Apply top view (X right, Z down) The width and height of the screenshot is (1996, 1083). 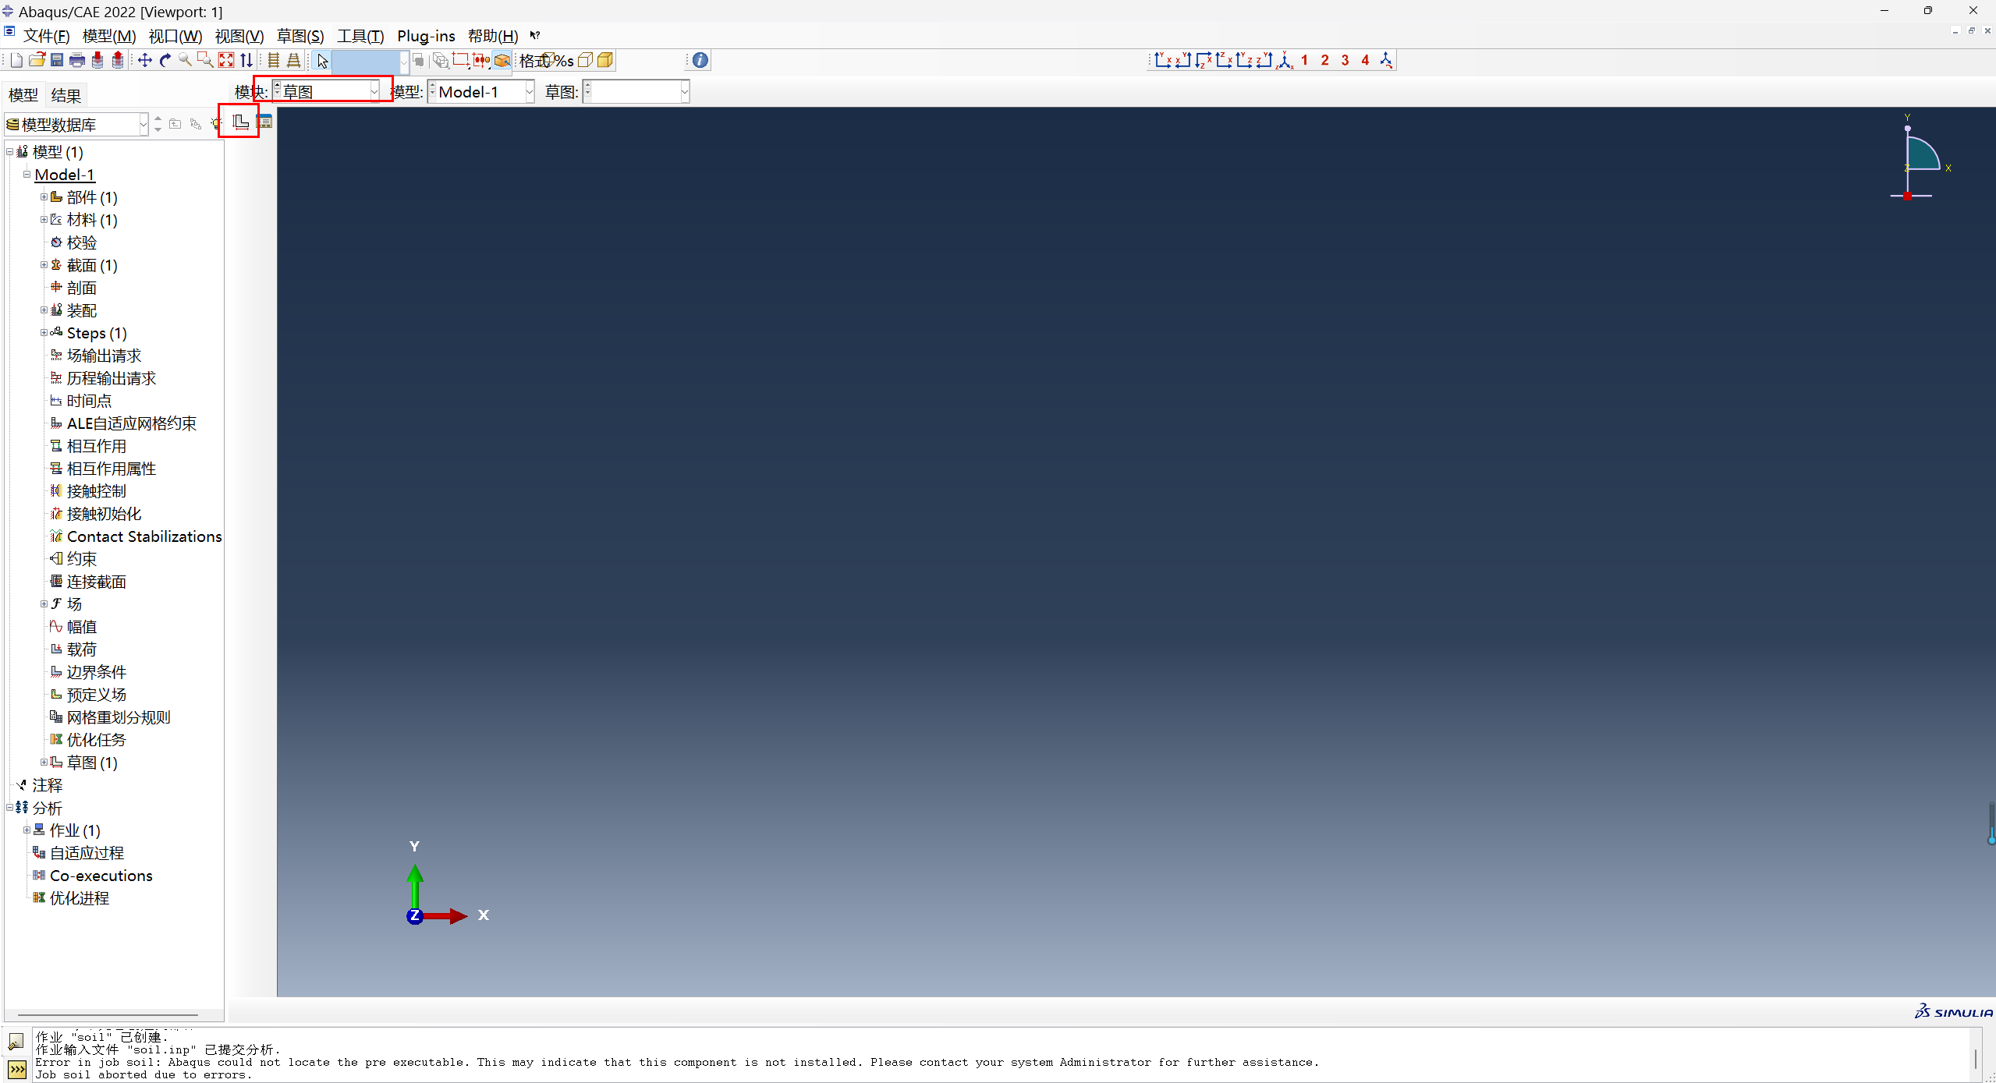[x=1204, y=60]
